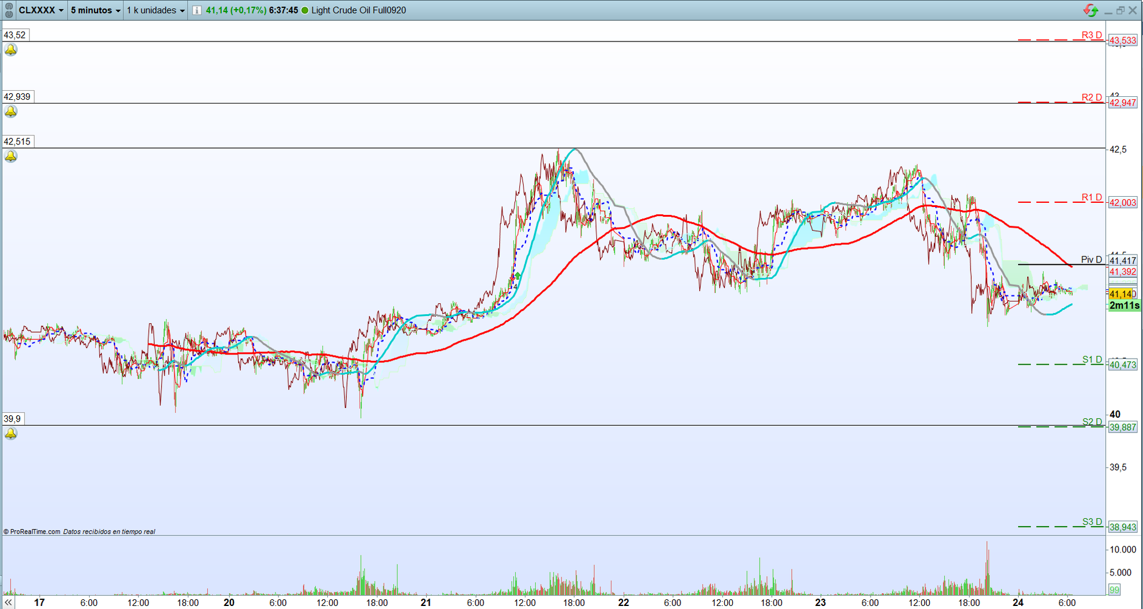Click the 39,887 price axis tag

tap(1122, 428)
